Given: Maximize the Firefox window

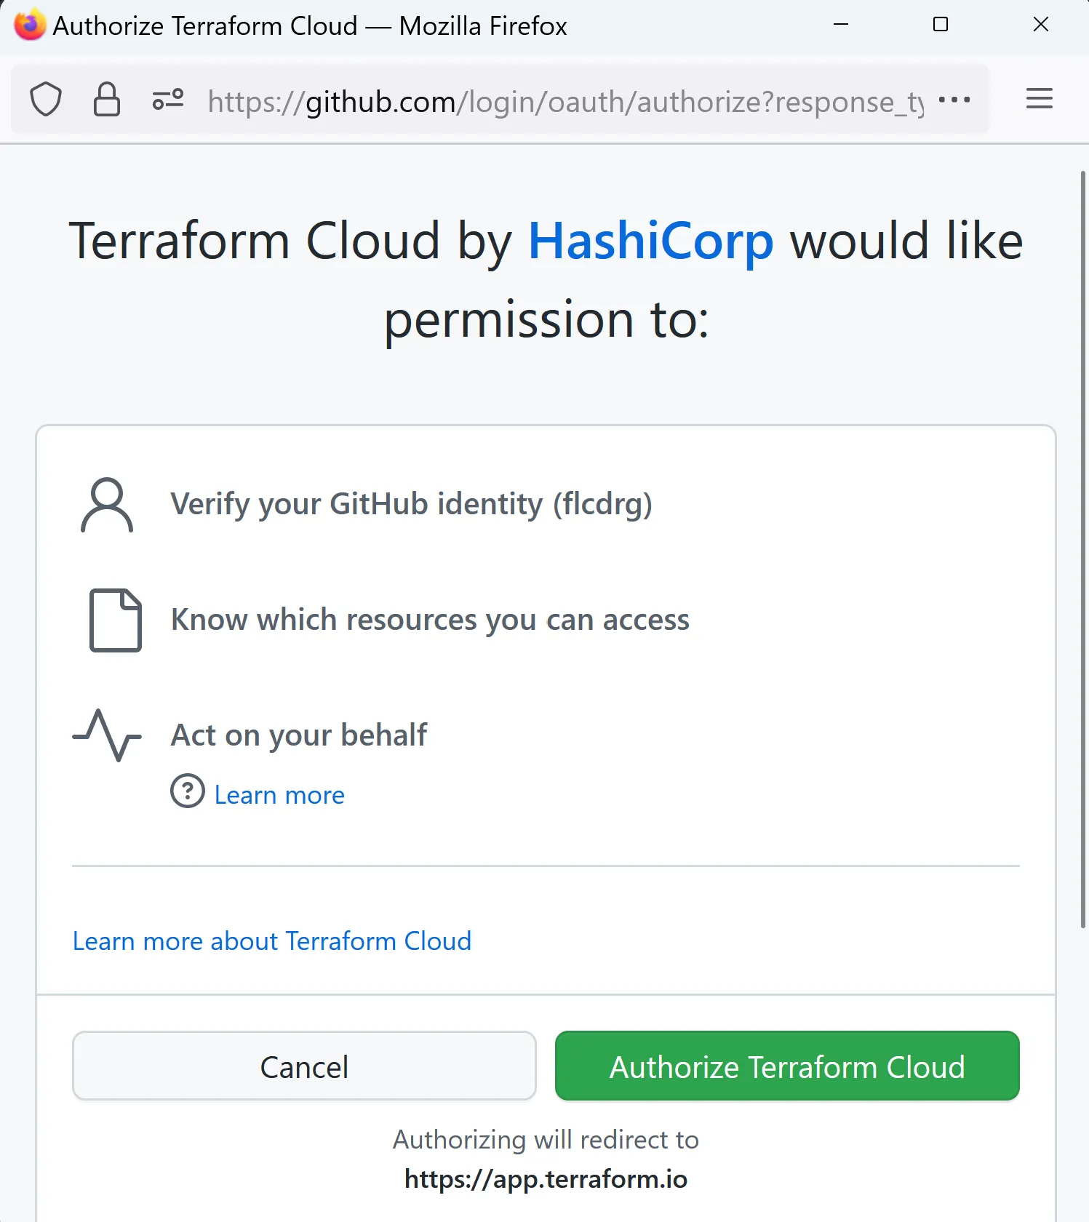Looking at the screenshot, I should (x=941, y=25).
